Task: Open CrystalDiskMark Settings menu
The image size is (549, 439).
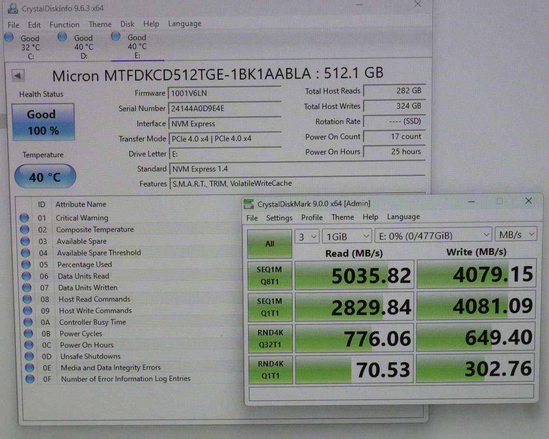Action: pos(279,218)
